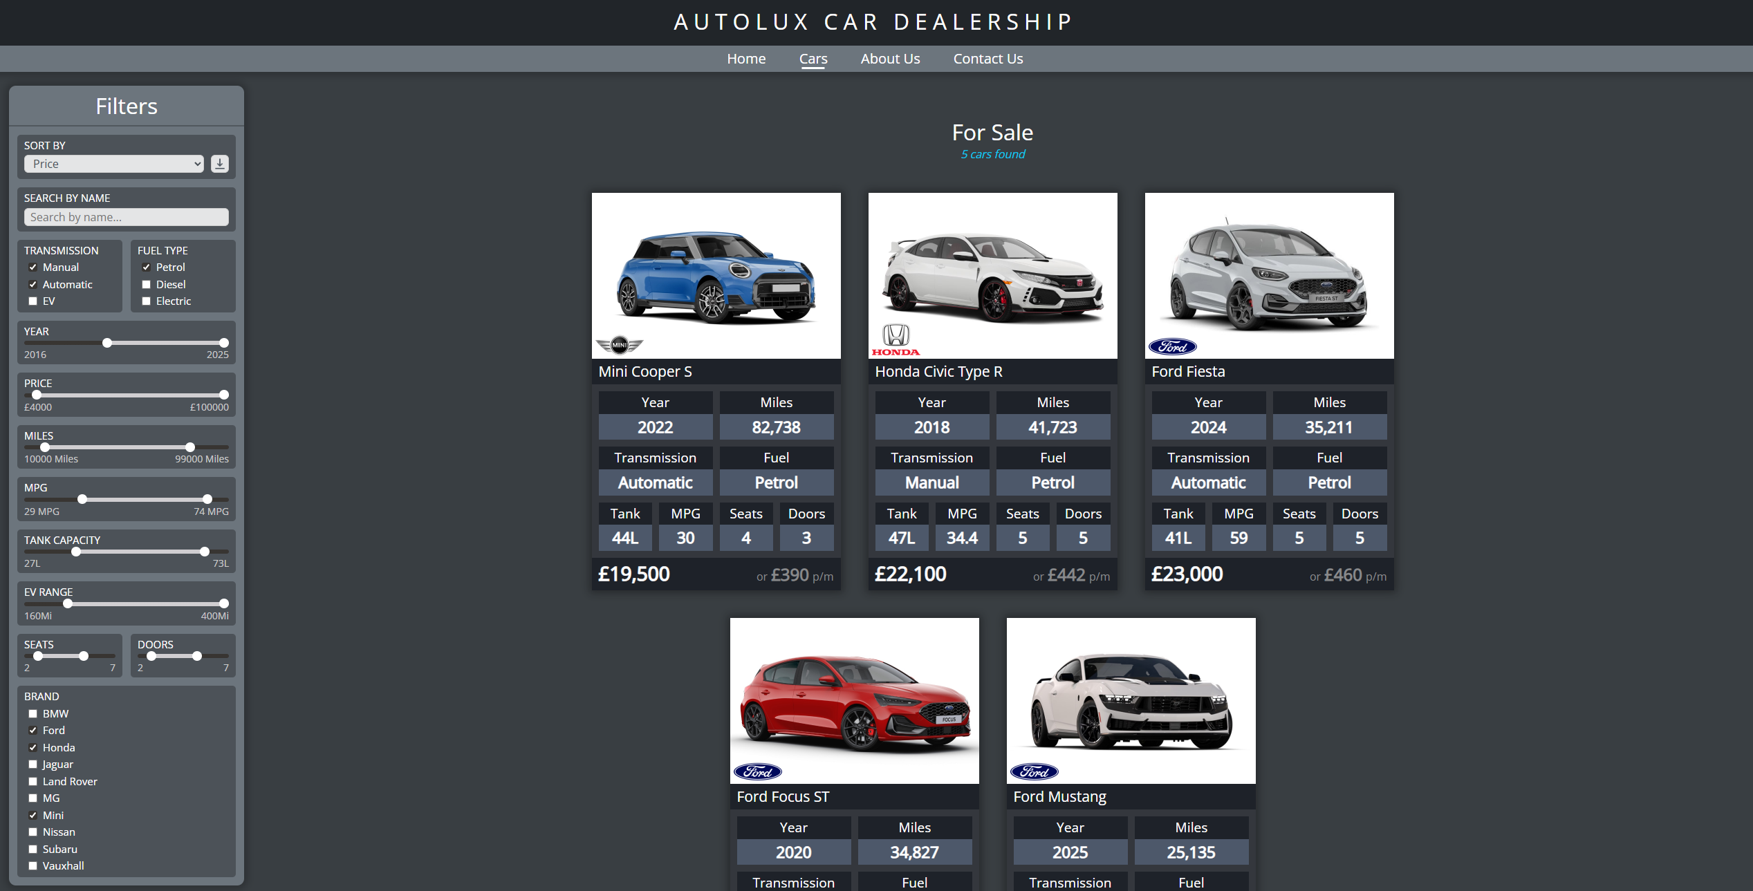
Task: Uncheck the Automatic transmission checkbox
Action: 33,285
